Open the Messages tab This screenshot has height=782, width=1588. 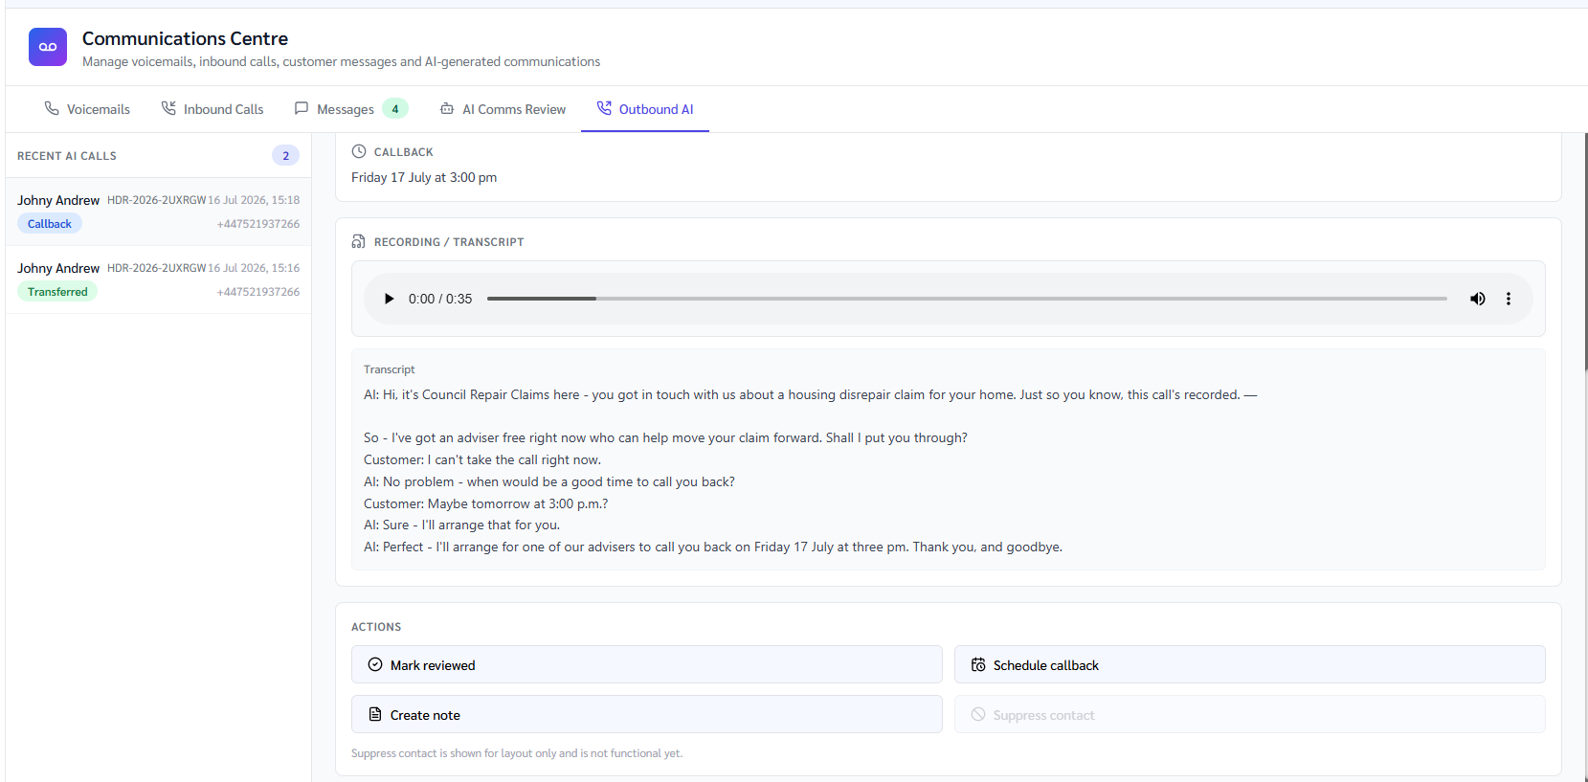point(350,109)
